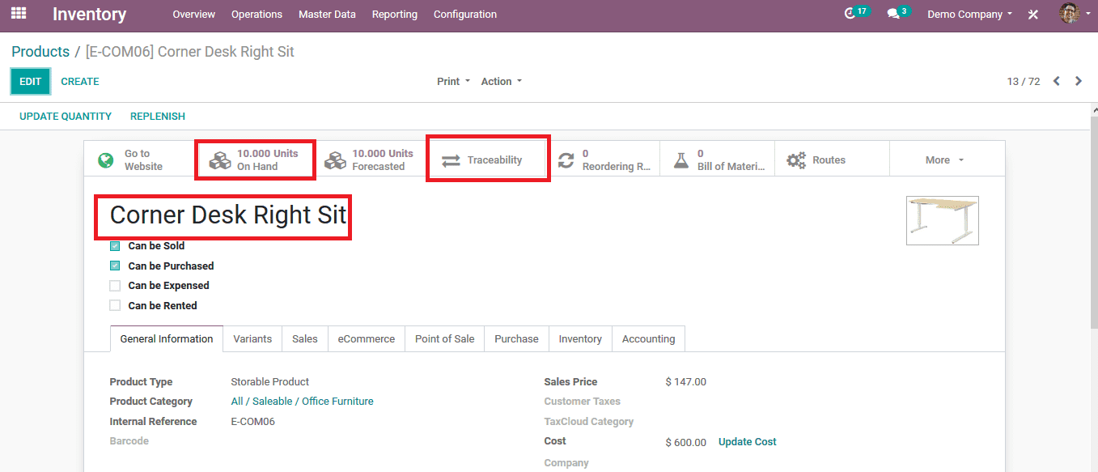
Task: Open the Operations menu
Action: tap(256, 15)
